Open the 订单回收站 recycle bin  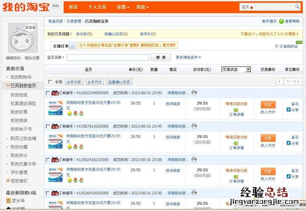pos(286,46)
